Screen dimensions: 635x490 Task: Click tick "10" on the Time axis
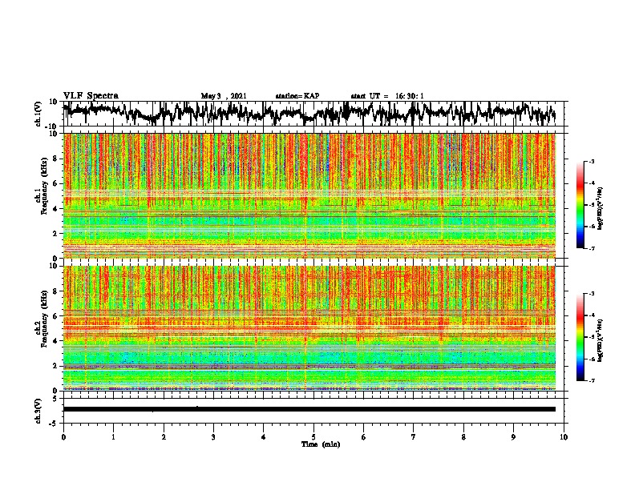[x=564, y=437]
